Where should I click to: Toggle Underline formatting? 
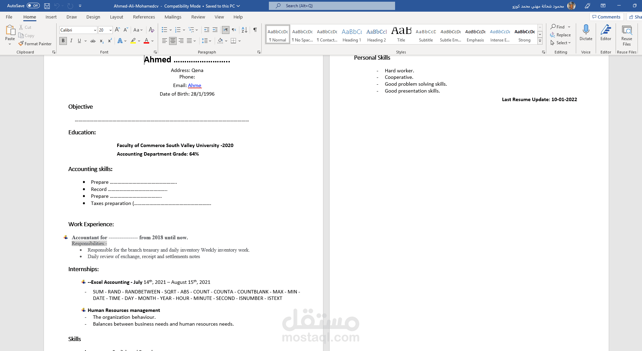(79, 41)
